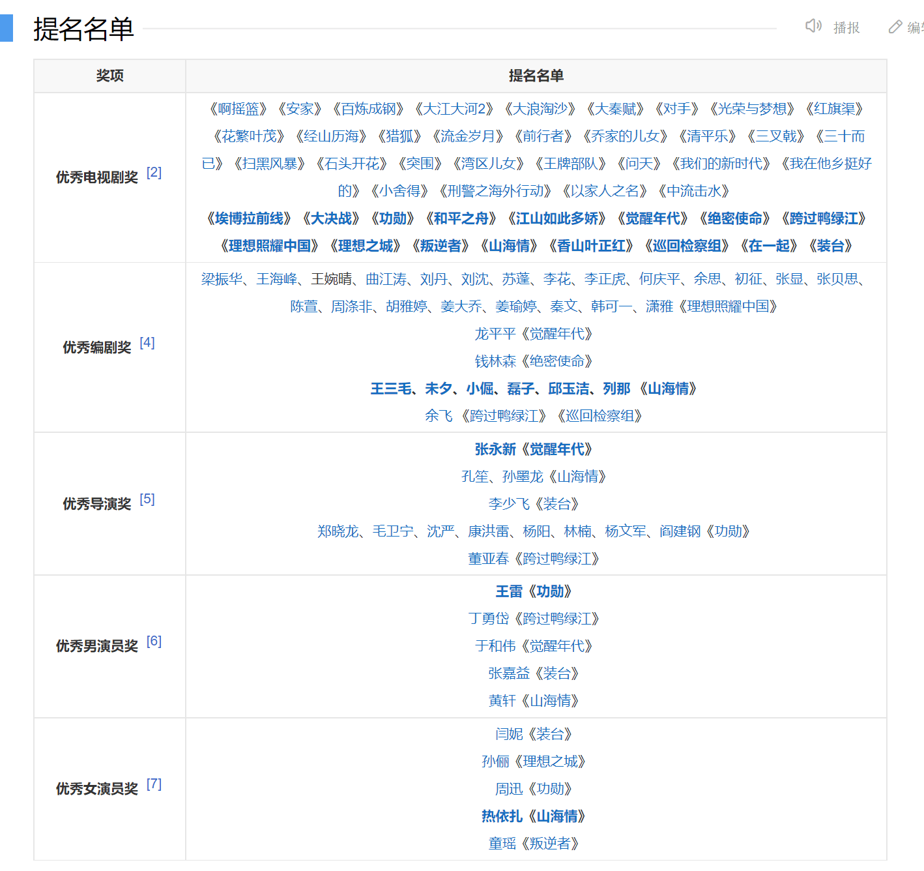Click 张嘉益《装台》 actor entry
Viewport: 924px width, 871px height.
pyautogui.click(x=534, y=673)
